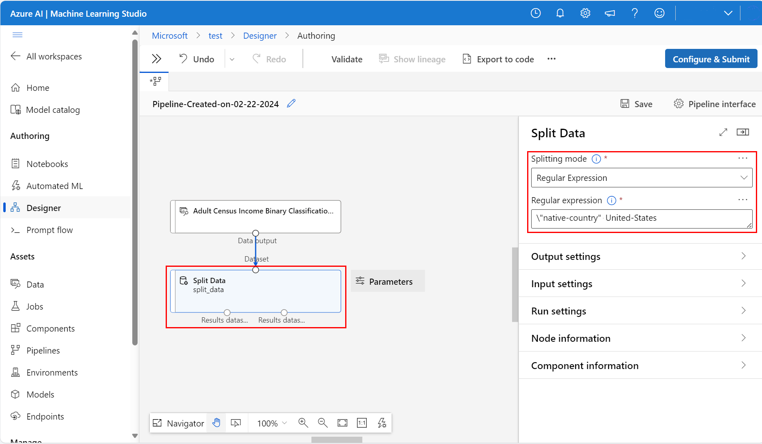Click the Configure & Submit button
Viewport: 762px width, 444px height.
pos(711,59)
